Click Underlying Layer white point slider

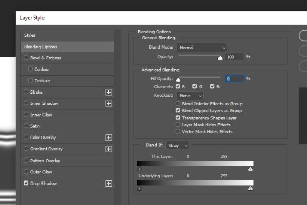[x=250, y=188]
